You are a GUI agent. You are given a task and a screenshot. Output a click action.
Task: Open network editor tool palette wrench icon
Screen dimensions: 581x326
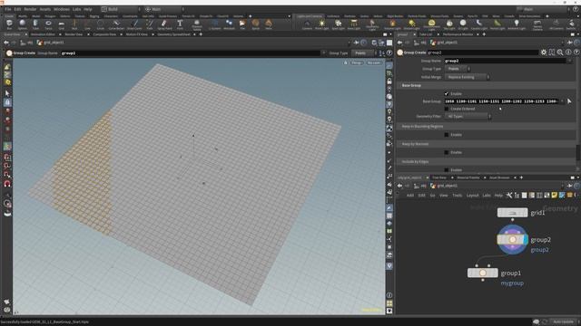[509, 196]
